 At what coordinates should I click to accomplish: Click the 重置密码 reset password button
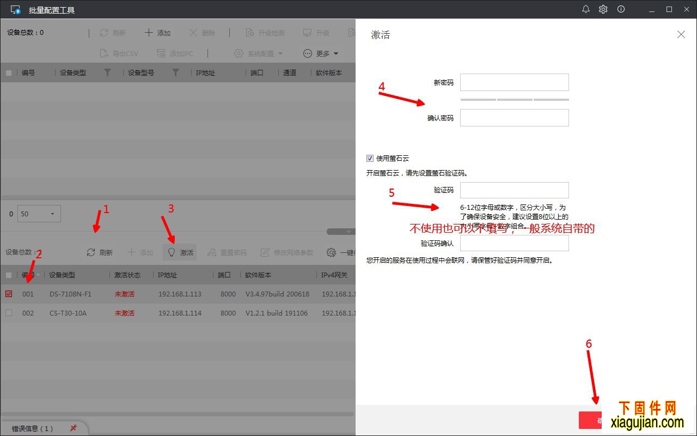click(x=227, y=252)
